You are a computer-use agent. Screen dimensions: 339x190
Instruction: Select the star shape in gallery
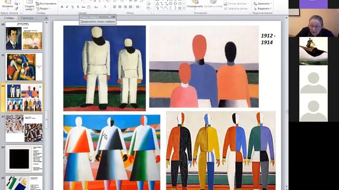pos(180,8)
